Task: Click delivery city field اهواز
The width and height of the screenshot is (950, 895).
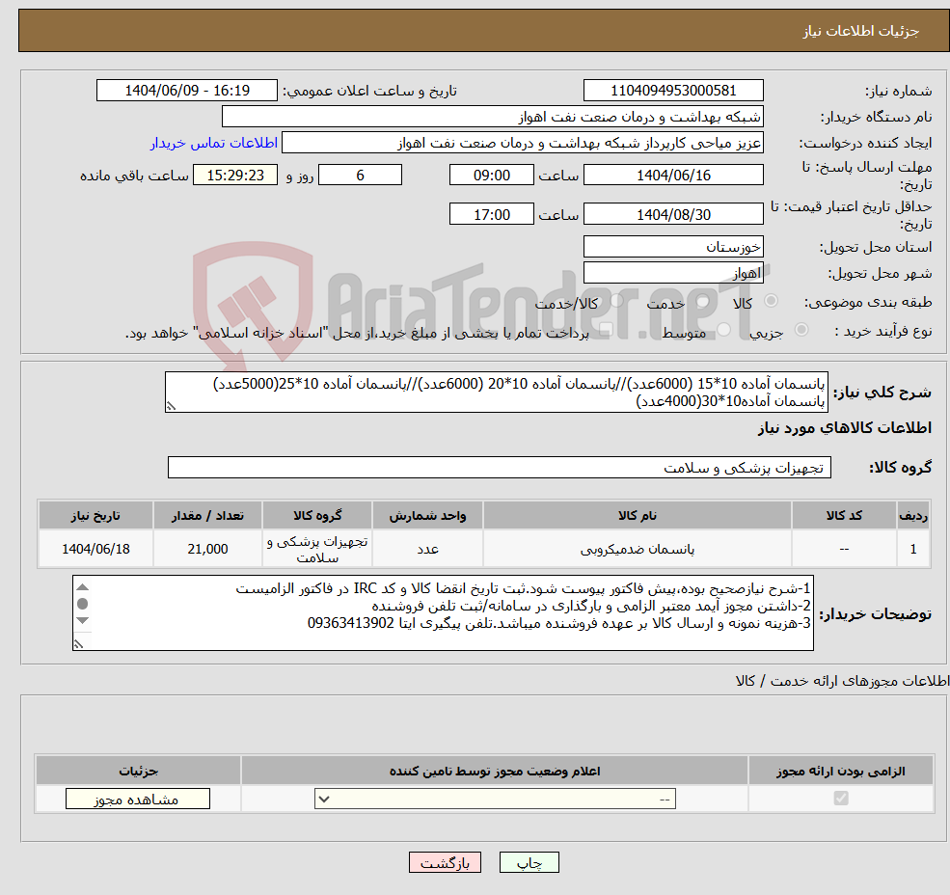Action: [673, 273]
